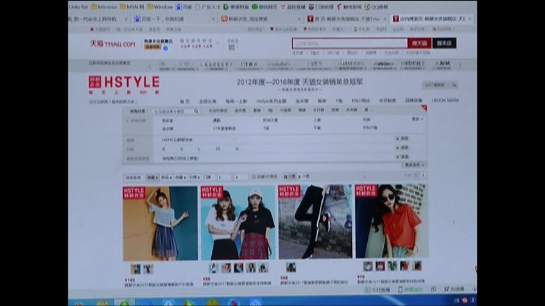
Task: Click the next page arrow above product grid
Action: 423,175
